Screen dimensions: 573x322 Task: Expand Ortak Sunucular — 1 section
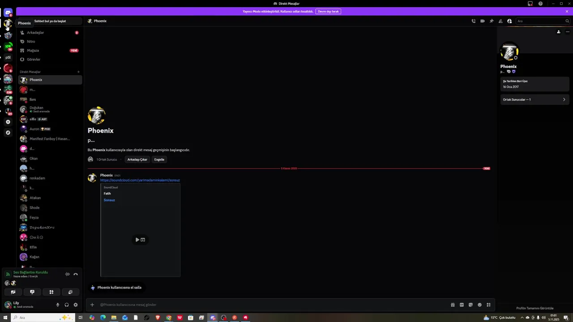click(535, 100)
